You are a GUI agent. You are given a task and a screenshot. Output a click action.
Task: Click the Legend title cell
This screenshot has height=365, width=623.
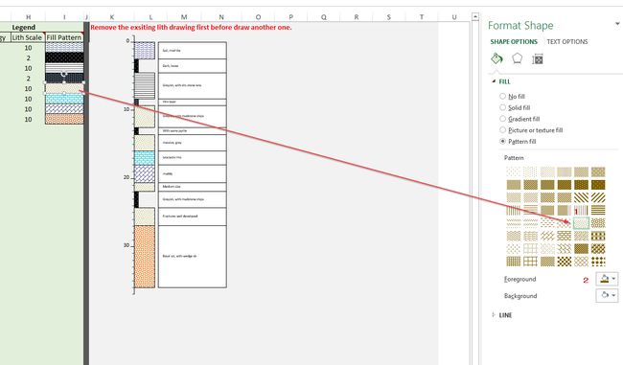coord(23,27)
